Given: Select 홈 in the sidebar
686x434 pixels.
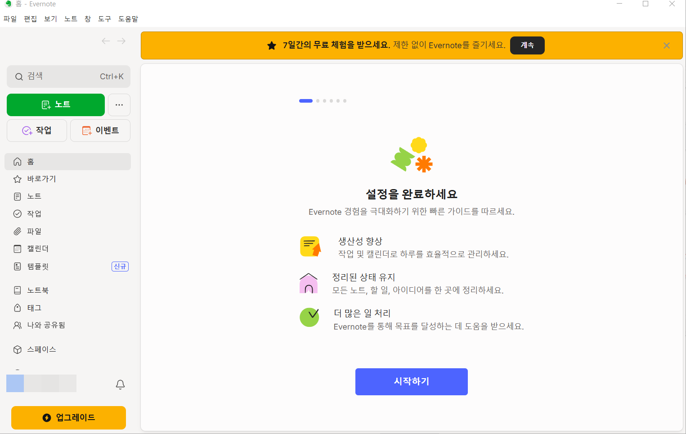Looking at the screenshot, I should coord(67,162).
